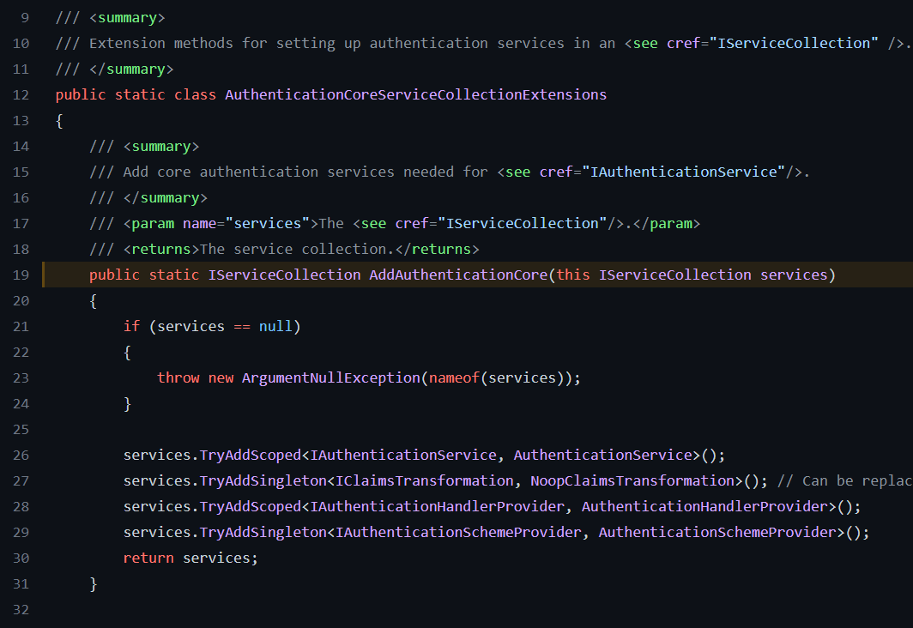Click the IAuthenticationHandlerProvider interface on line 28
Screen dimensions: 913x628
[x=438, y=506]
